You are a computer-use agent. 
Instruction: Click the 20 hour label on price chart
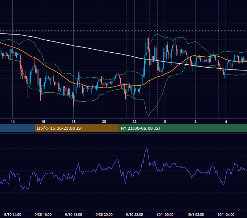click(104, 121)
